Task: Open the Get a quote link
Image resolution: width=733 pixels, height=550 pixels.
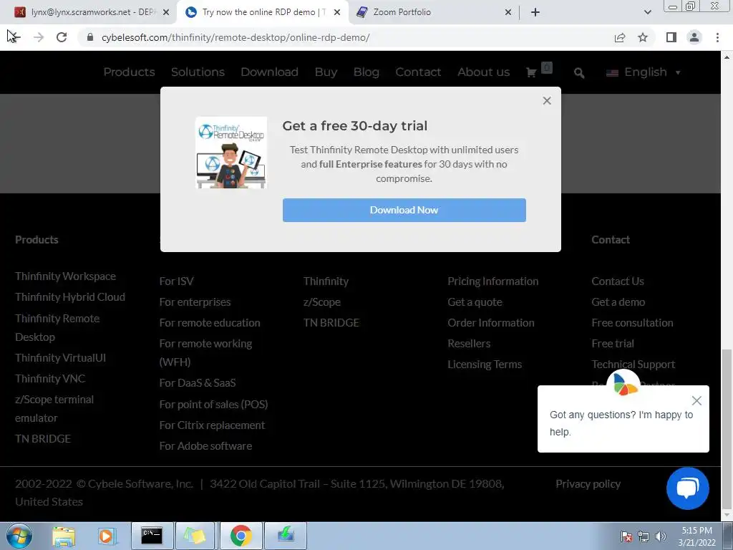Action: [475, 302]
